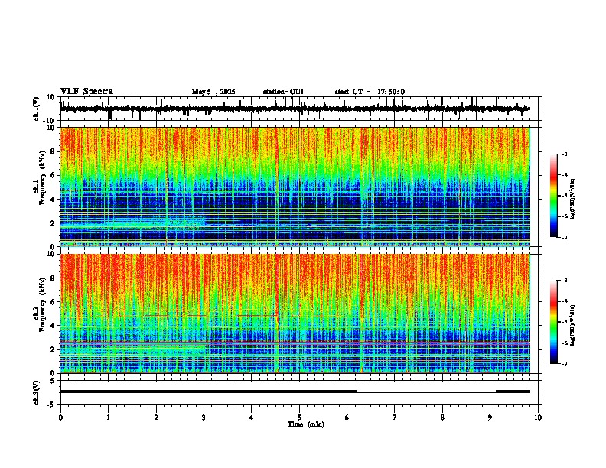Click time axis tick label "9"
The height and width of the screenshot is (468, 606).
[490, 418]
